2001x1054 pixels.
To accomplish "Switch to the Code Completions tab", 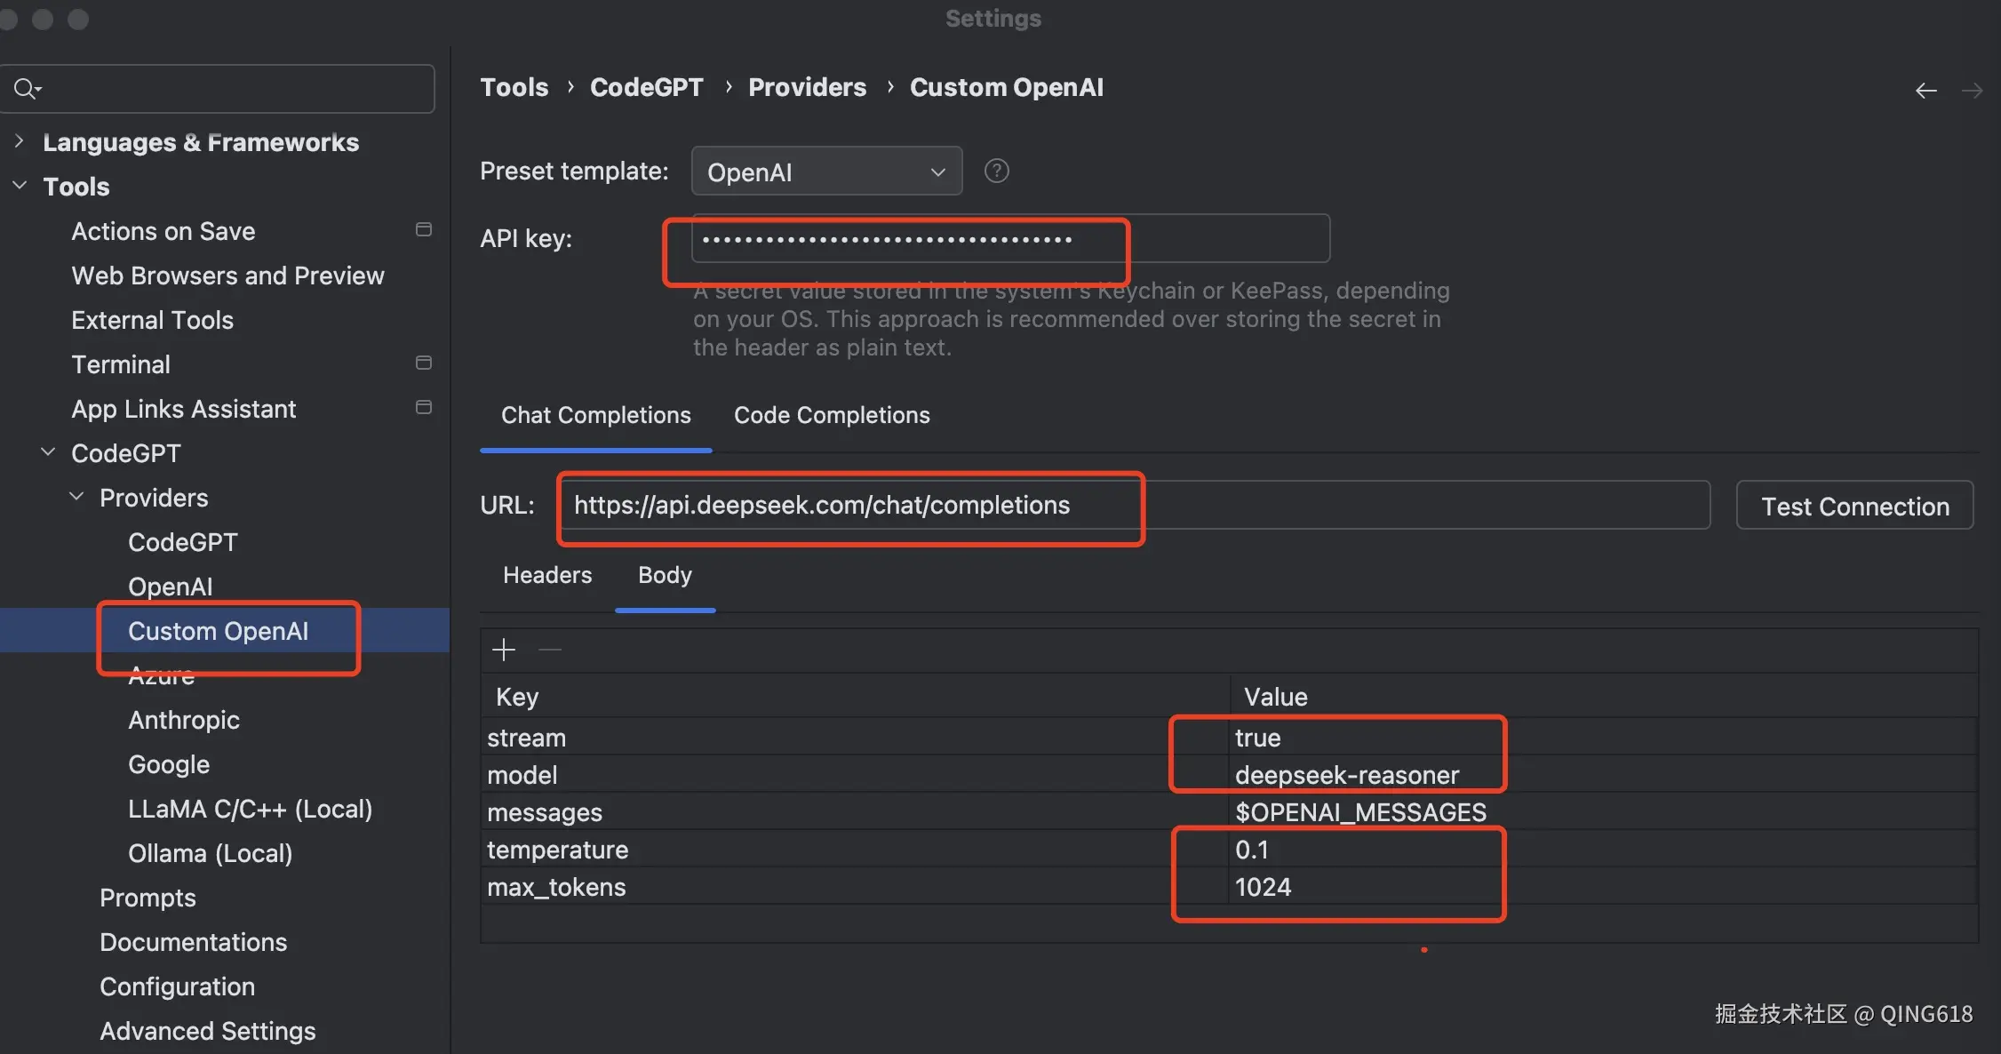I will point(832,415).
